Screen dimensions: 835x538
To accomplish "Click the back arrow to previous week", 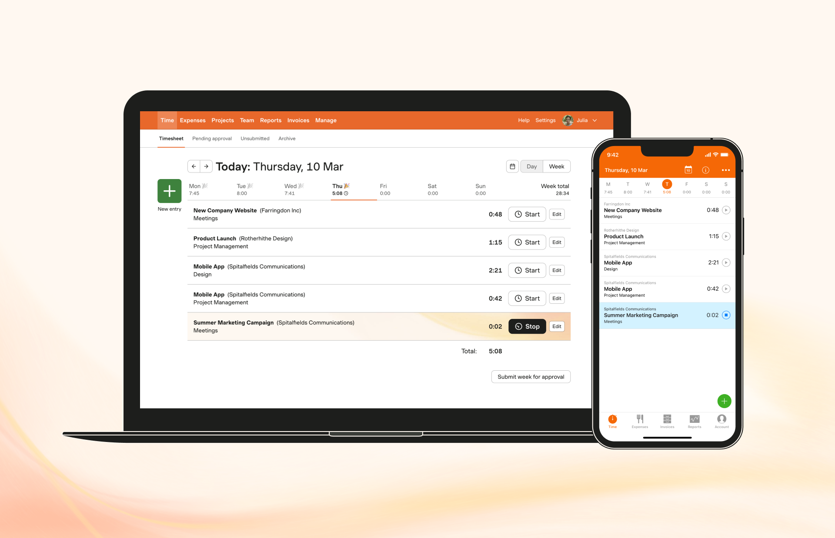I will 194,165.
